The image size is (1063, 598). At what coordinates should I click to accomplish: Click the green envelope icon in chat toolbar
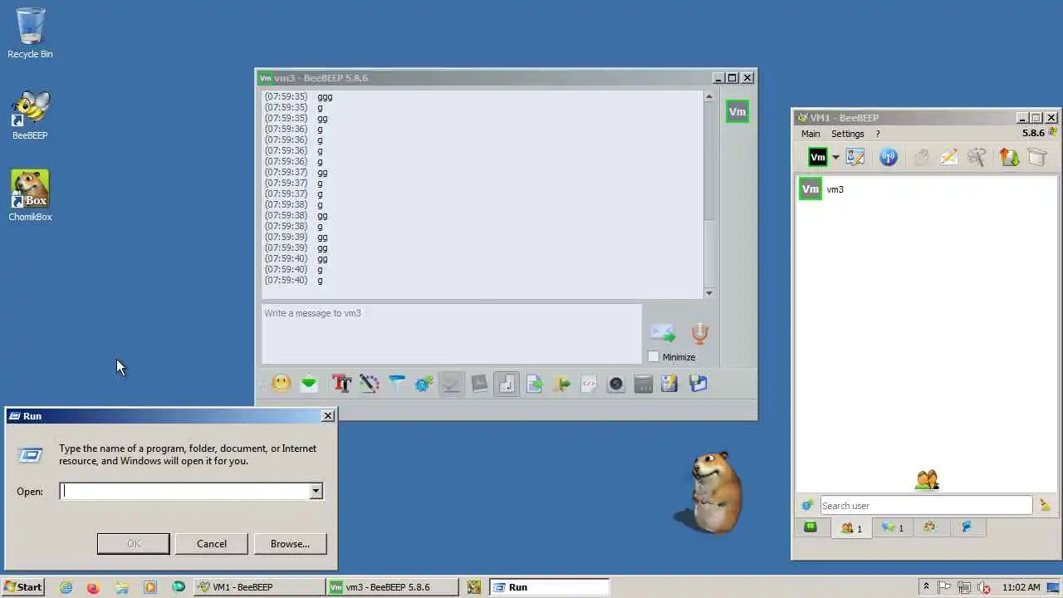point(309,384)
